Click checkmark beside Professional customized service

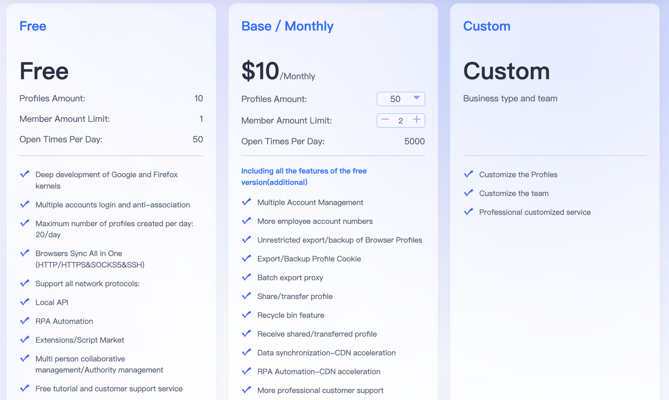pos(468,212)
